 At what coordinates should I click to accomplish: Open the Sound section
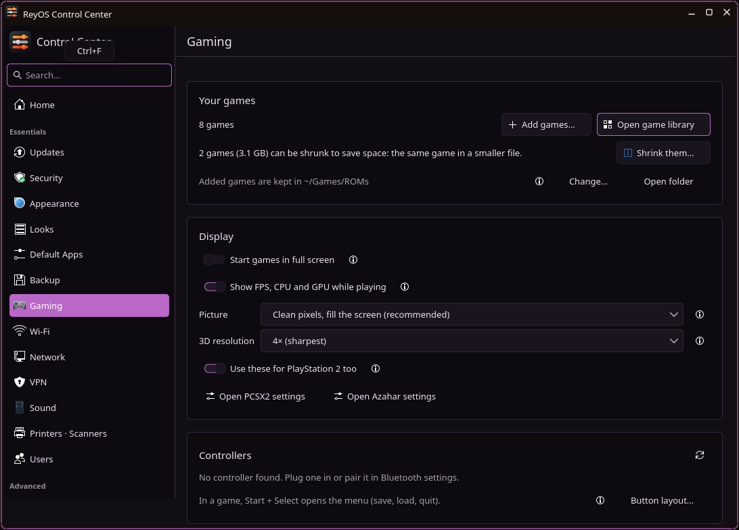pyautogui.click(x=89, y=408)
